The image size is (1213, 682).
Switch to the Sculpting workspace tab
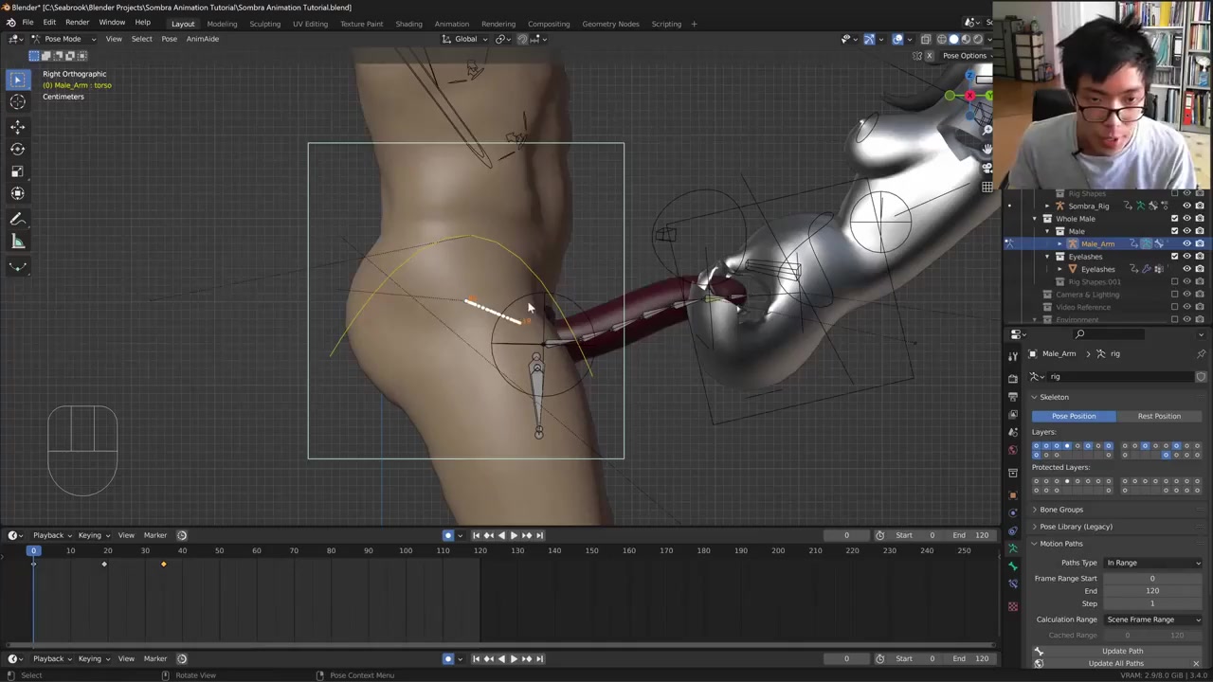[x=264, y=24]
